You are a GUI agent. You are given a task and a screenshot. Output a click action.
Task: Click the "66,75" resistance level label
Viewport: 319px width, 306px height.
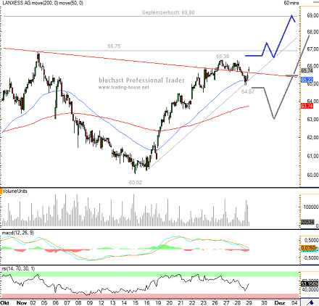pyautogui.click(x=114, y=46)
